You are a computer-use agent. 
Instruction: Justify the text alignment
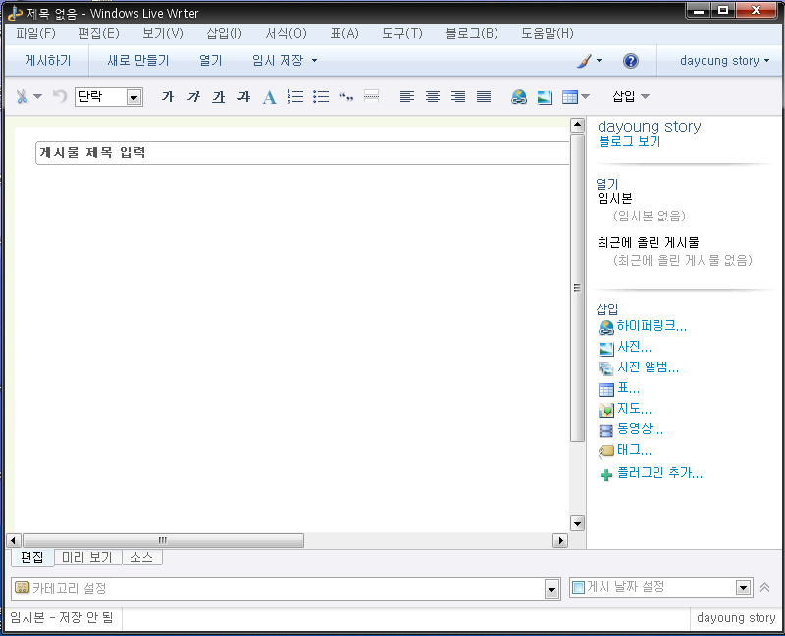click(484, 96)
